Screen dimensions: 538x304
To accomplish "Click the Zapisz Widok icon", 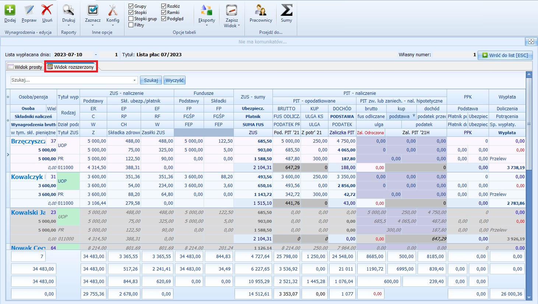I will (232, 10).
